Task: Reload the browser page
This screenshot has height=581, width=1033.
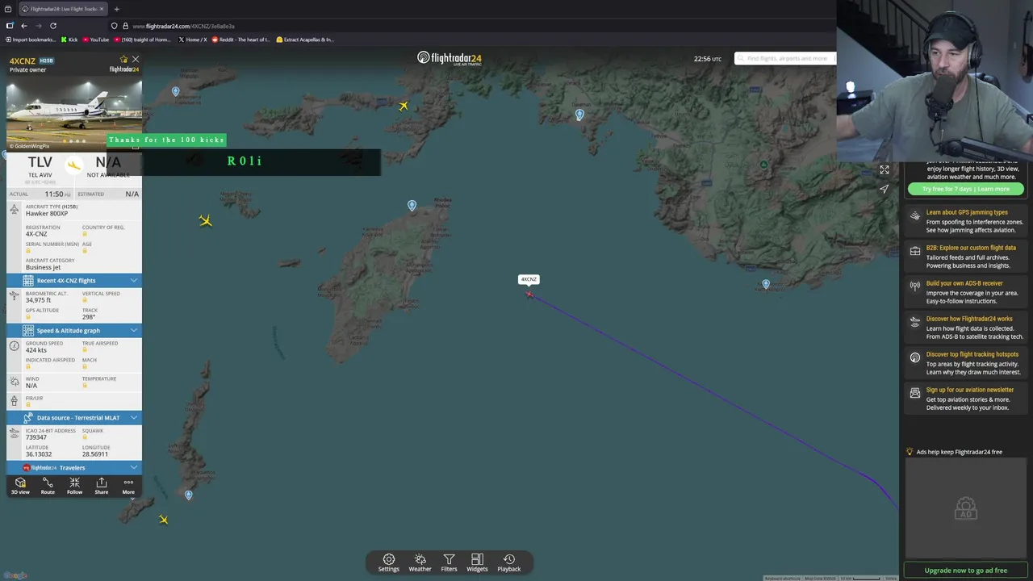Action: click(x=53, y=26)
